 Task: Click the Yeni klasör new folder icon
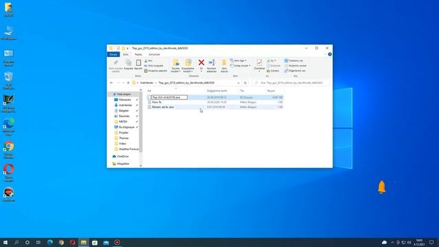click(224, 62)
